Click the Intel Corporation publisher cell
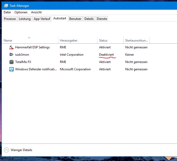 (72, 55)
